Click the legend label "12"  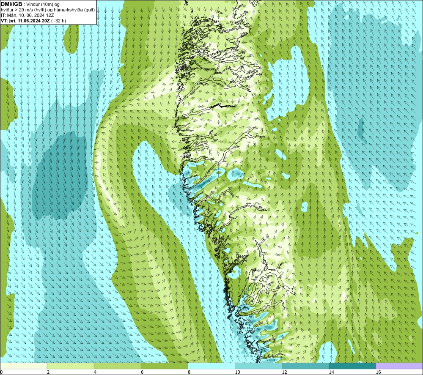[284, 372]
